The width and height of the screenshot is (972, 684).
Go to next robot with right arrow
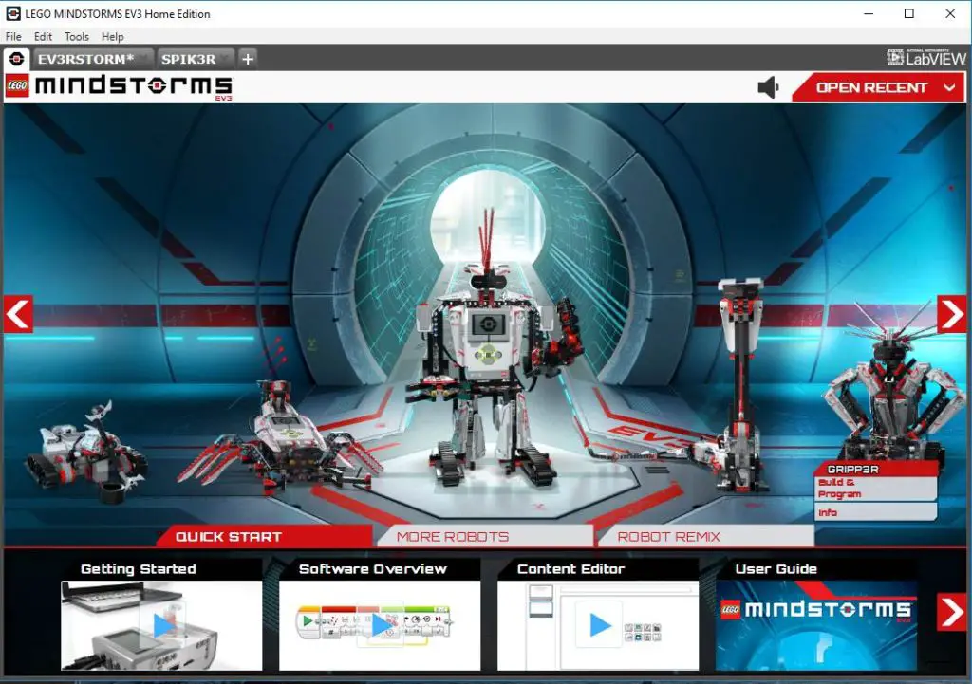[951, 314]
